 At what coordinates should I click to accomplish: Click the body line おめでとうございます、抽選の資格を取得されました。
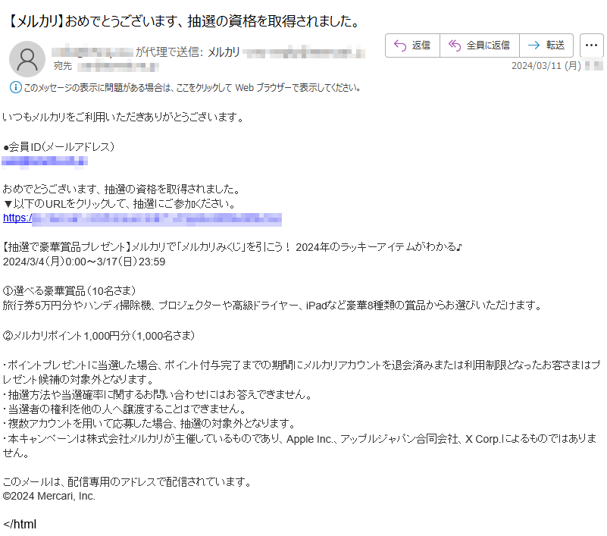tap(121, 190)
